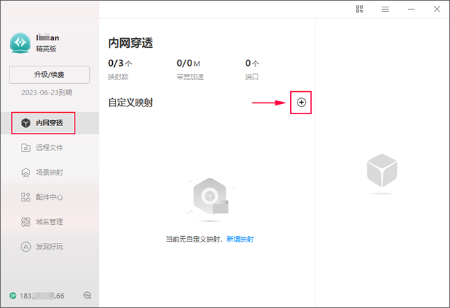
Task: Minimize the application window
Action: (x=411, y=9)
